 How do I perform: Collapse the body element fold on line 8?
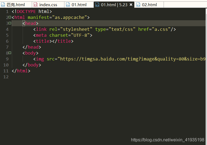coord(10,53)
